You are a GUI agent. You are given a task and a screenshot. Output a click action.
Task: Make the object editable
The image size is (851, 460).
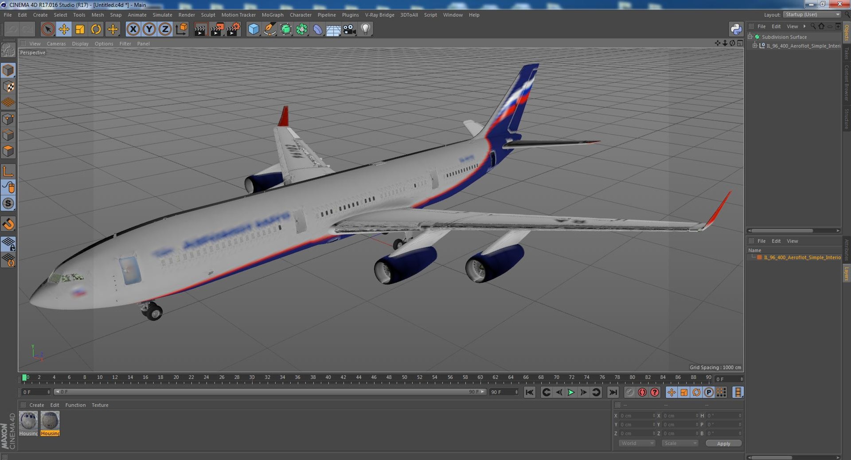(x=8, y=50)
